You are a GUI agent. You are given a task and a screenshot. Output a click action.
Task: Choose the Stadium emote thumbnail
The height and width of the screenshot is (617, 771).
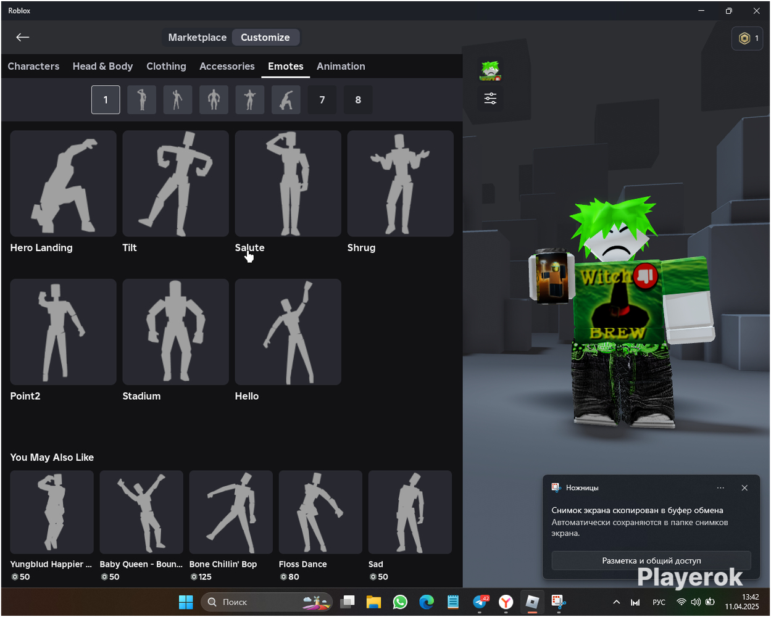[x=175, y=332]
